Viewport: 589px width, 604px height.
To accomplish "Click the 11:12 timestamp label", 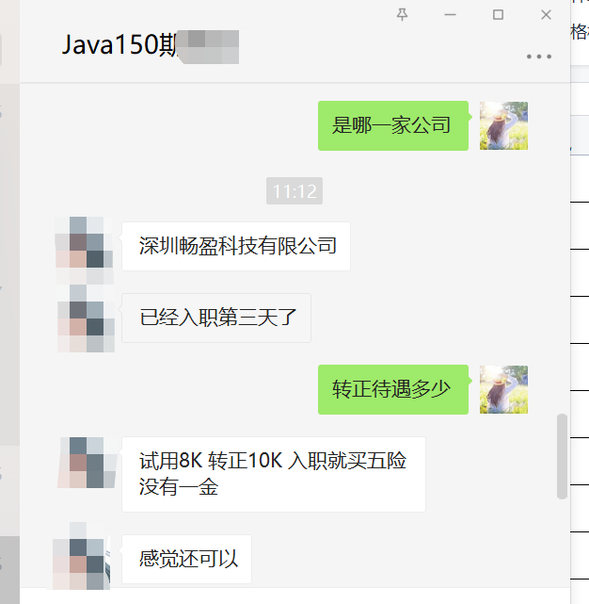I will [x=294, y=191].
